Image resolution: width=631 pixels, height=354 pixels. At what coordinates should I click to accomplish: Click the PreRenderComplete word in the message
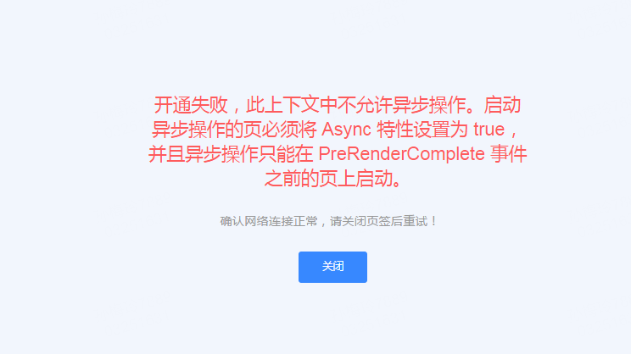(401, 154)
